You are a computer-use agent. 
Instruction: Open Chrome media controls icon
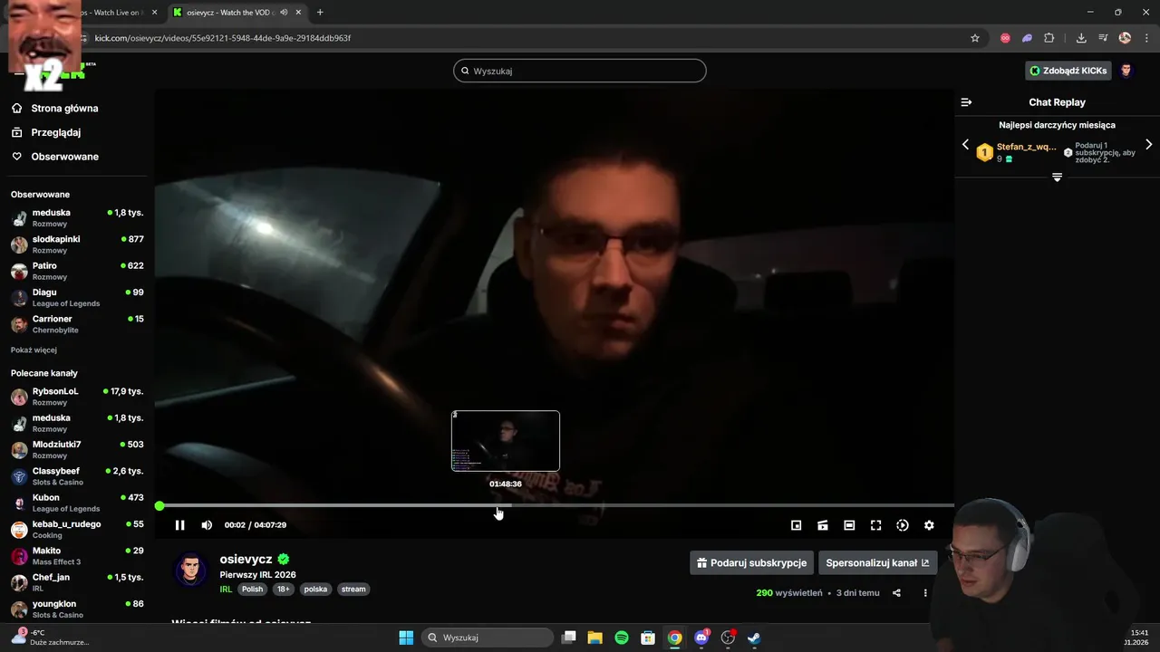(1103, 38)
